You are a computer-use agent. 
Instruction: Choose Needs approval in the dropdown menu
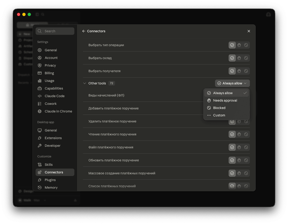(226, 101)
